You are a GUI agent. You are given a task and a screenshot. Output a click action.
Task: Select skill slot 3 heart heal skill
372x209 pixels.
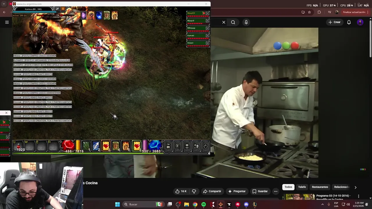[106, 146]
